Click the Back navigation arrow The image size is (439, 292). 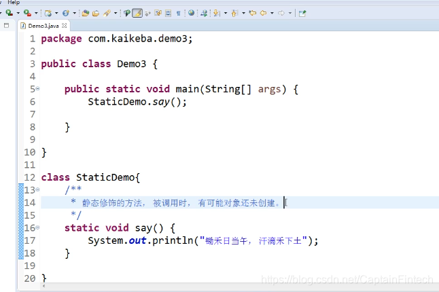(x=263, y=13)
